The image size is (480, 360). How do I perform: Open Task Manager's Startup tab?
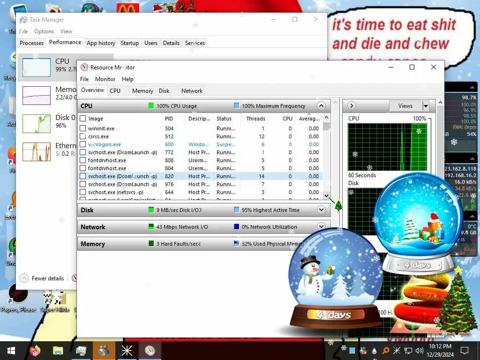129,43
